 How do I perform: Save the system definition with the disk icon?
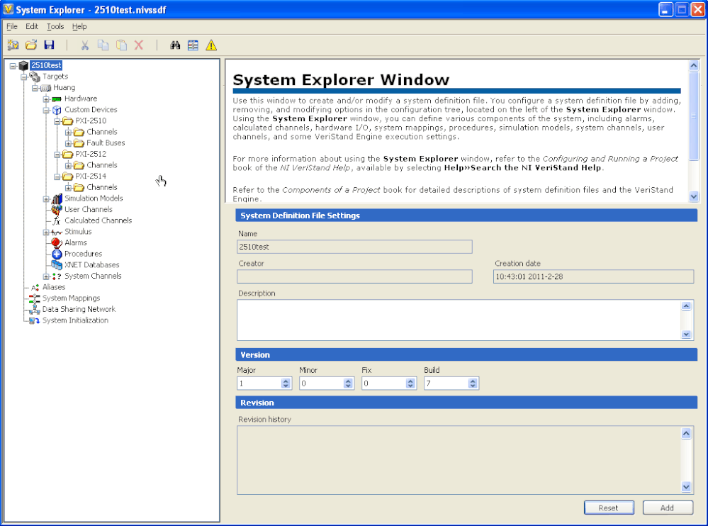(49, 45)
